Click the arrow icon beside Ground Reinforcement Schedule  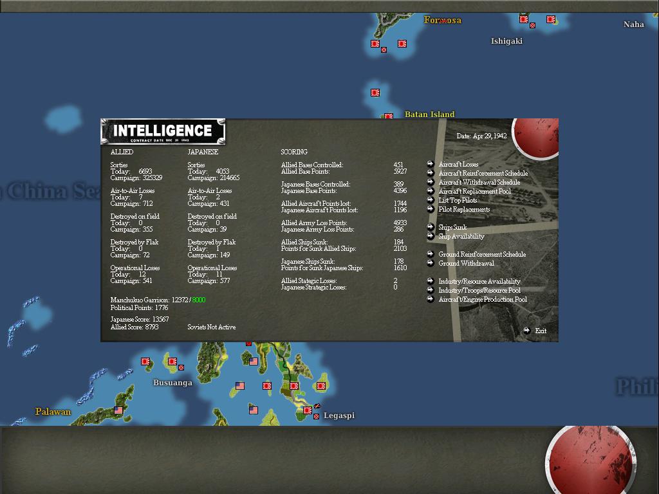point(430,254)
